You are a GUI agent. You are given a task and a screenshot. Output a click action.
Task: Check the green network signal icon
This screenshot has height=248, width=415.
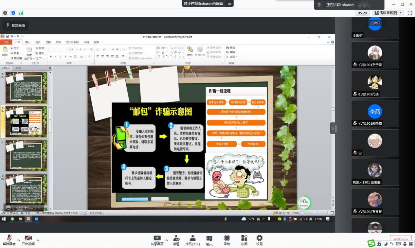tap(21, 13)
